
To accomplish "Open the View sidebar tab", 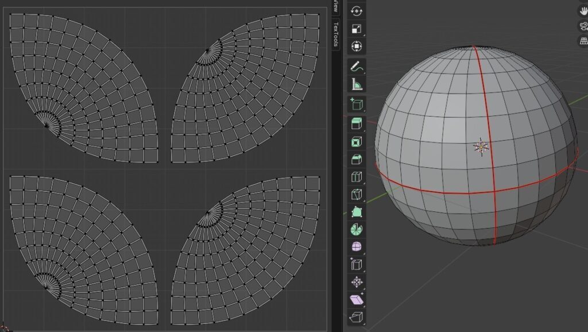I will tap(336, 7).
